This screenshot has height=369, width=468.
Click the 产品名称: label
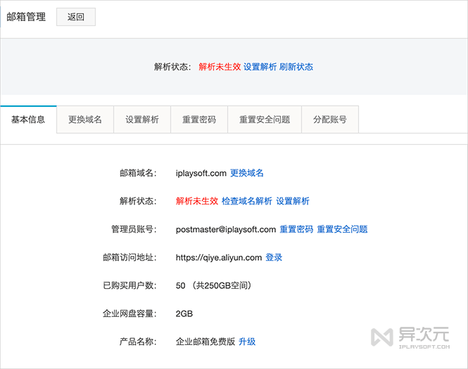tap(138, 342)
